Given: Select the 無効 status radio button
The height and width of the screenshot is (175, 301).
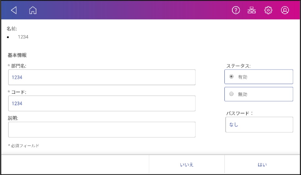Looking at the screenshot, I should (x=258, y=94).
